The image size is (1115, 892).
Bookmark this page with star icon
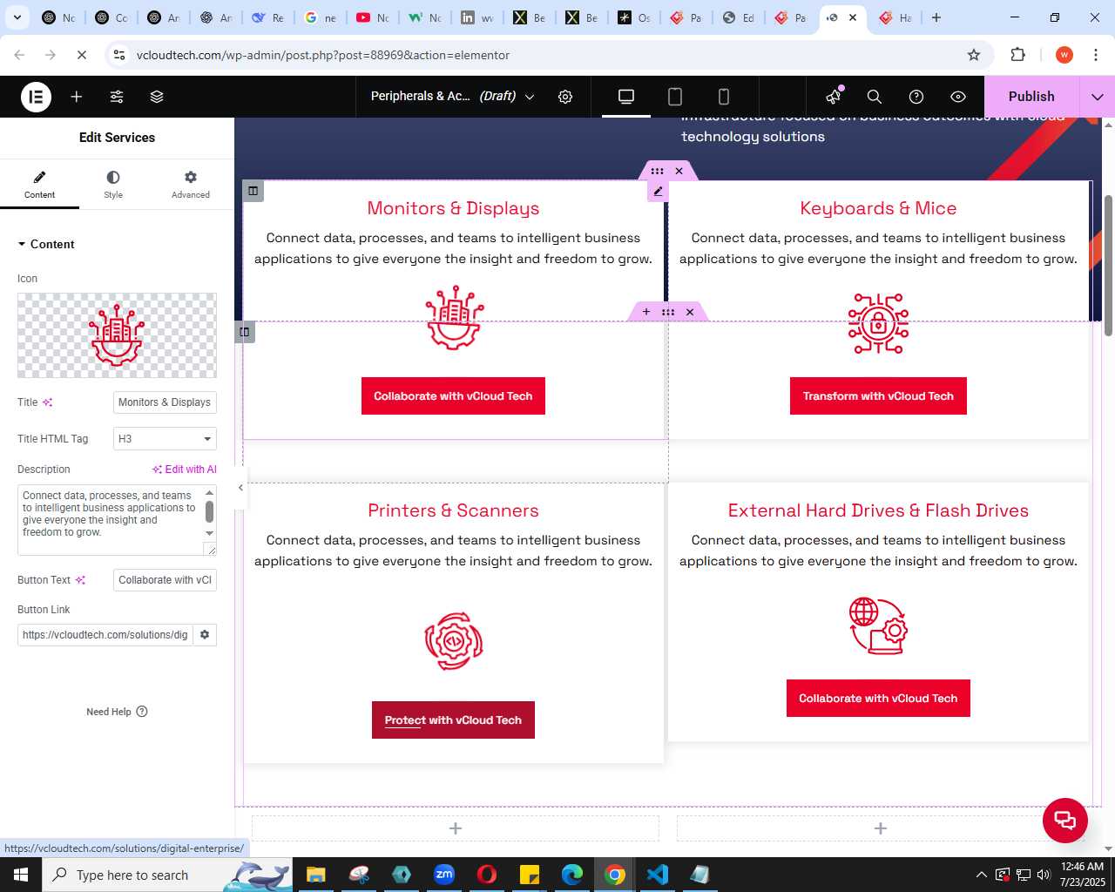974,55
